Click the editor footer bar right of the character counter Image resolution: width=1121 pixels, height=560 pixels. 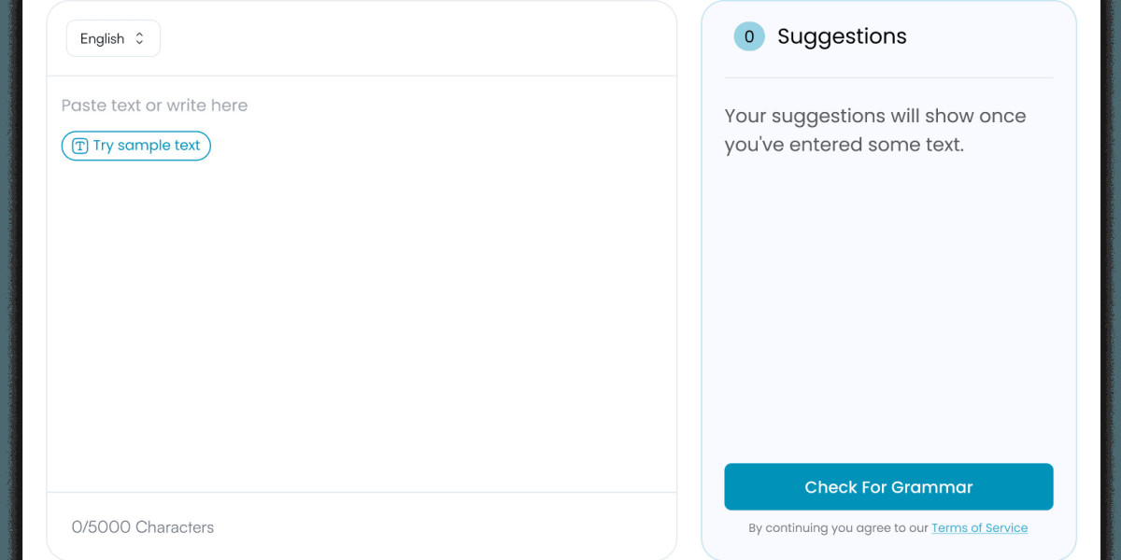[448, 527]
